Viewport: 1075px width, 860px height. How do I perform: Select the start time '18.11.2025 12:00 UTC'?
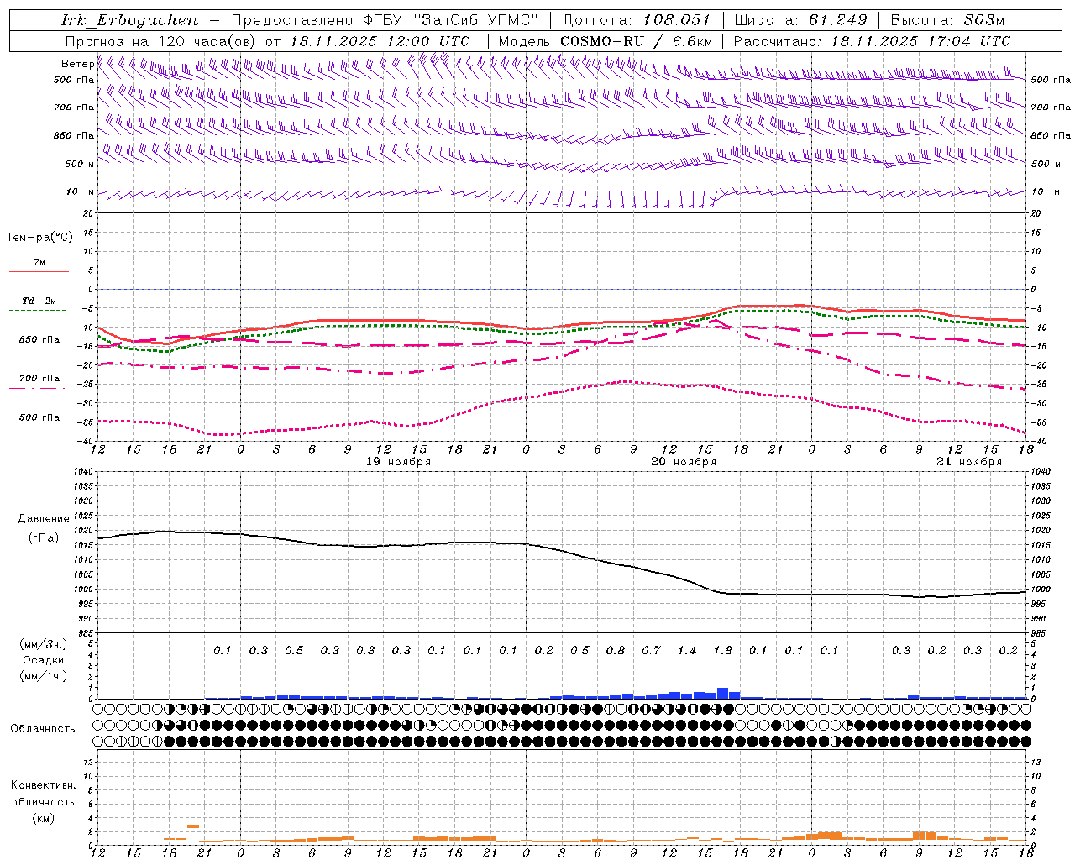[x=380, y=41]
